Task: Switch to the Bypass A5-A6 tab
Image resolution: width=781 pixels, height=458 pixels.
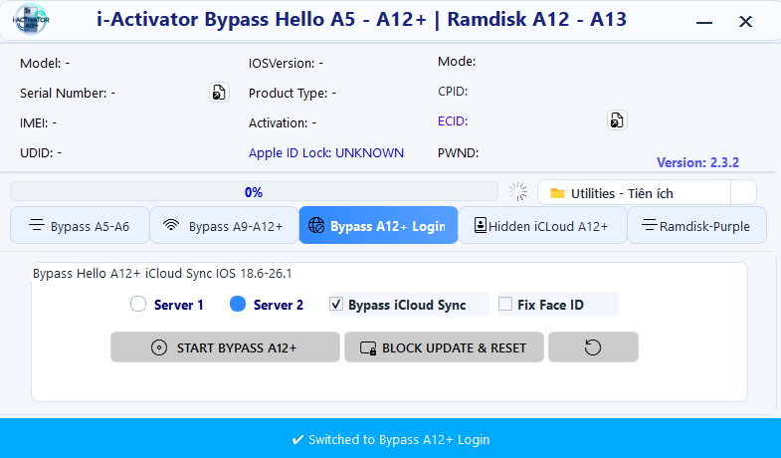Action: 80,225
